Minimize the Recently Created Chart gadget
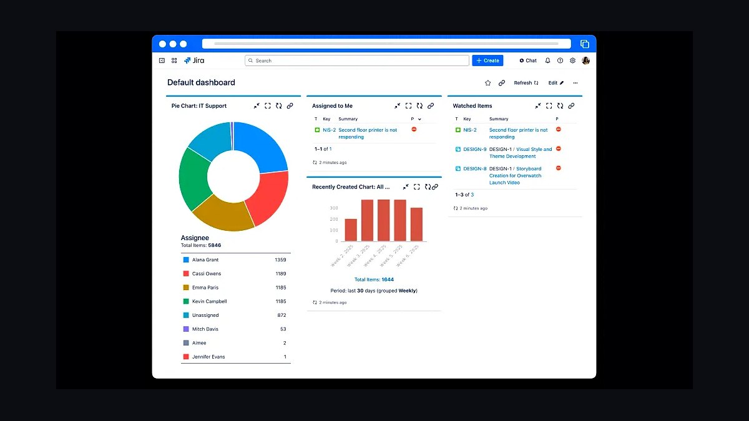This screenshot has width=749, height=421. [406, 186]
